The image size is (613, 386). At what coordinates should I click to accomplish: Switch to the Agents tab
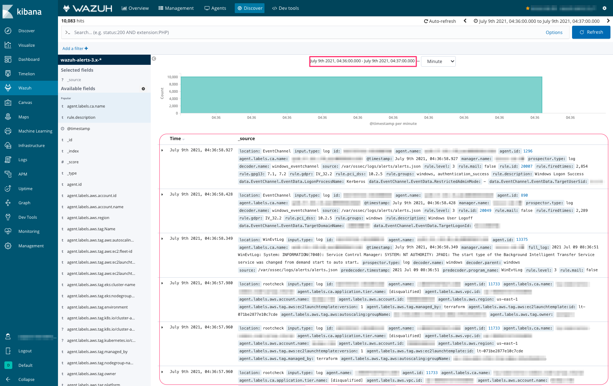(x=215, y=8)
